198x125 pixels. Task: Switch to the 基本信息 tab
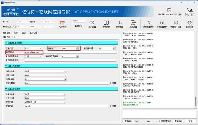point(7,33)
